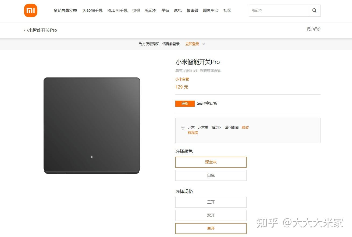The height and width of the screenshot is (237, 352).
Task: Open the Xiaomi手机 menu
Action: tap(93, 10)
